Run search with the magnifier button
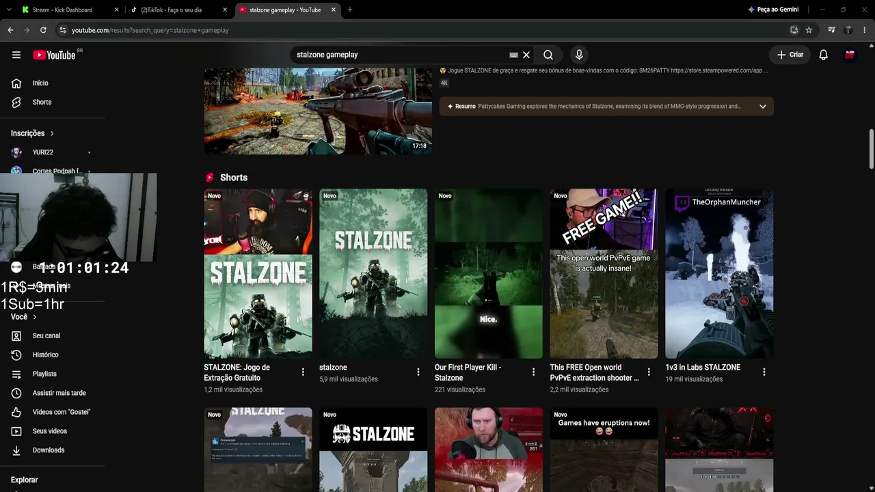The height and width of the screenshot is (492, 875). point(548,55)
